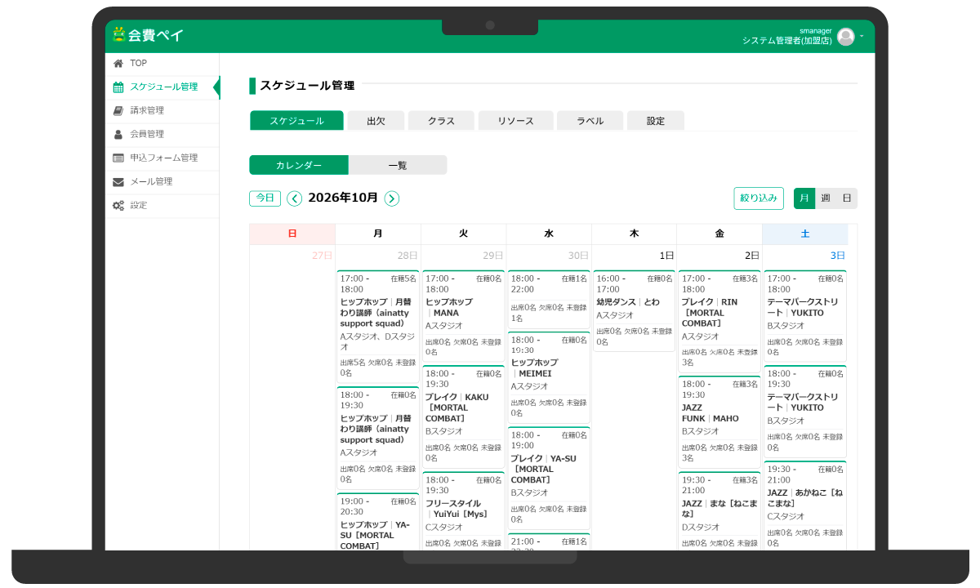Open 申込フォーム管理 in the sidebar

tap(163, 158)
